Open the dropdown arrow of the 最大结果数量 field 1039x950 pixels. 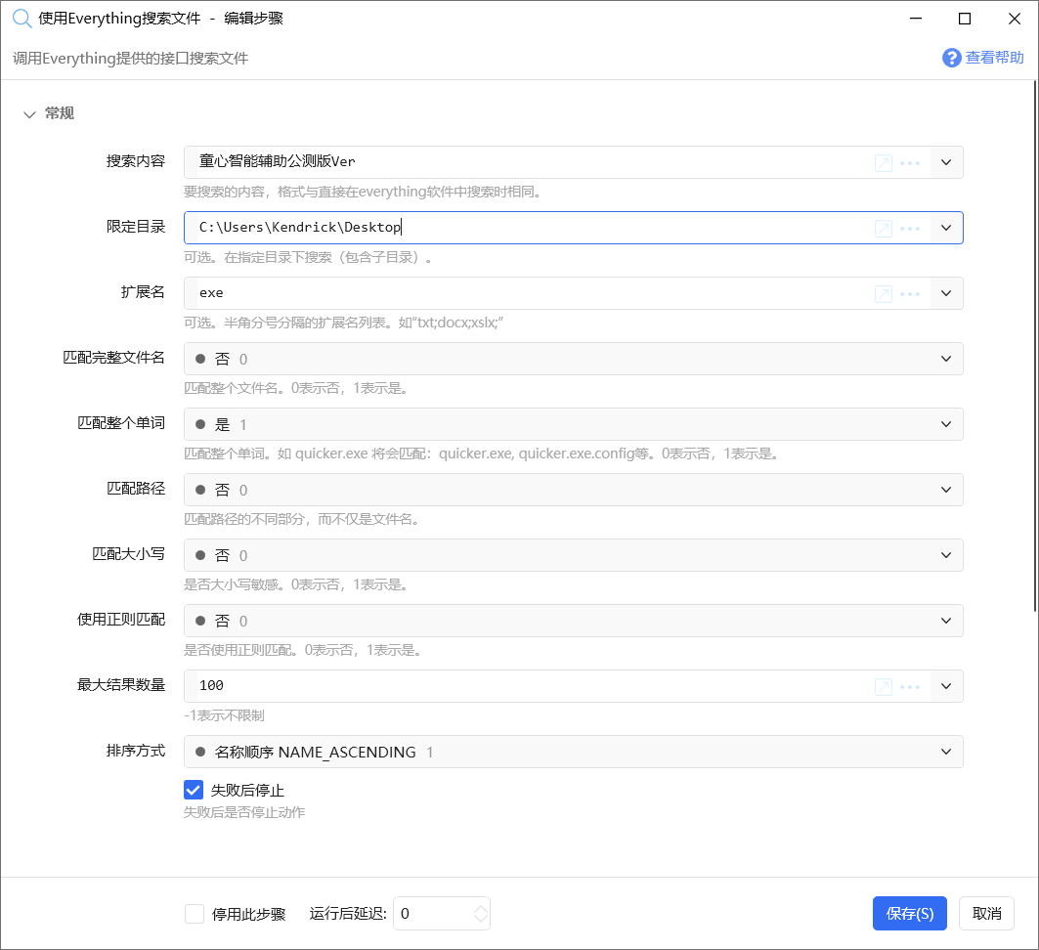point(946,686)
